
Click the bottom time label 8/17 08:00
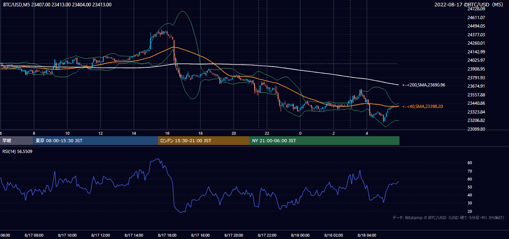tap(34, 235)
